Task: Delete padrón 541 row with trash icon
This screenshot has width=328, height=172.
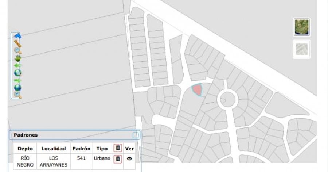Action: coord(118,159)
